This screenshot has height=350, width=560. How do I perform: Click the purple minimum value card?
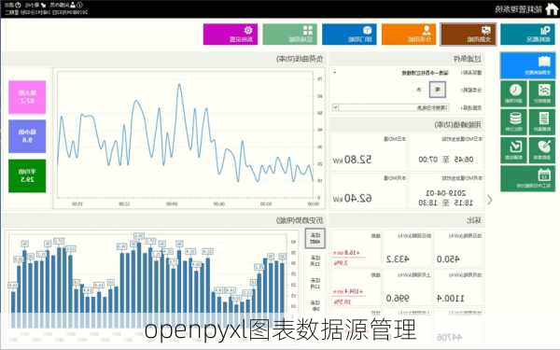(x=27, y=136)
